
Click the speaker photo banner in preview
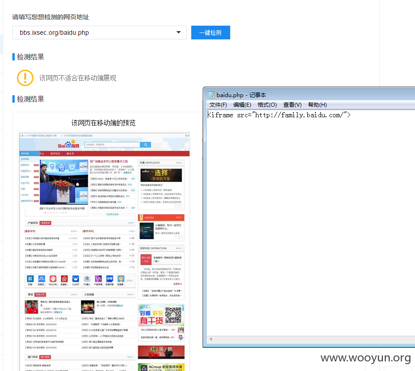click(x=64, y=182)
